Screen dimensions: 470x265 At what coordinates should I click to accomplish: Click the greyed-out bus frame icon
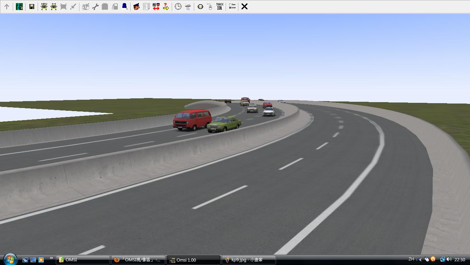coord(63,7)
